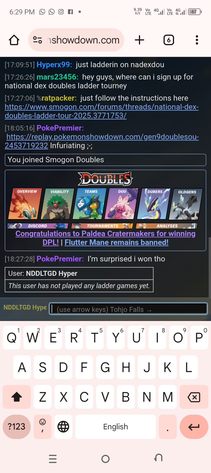
Task: Open the Analyses banner button
Action: click(x=166, y=226)
